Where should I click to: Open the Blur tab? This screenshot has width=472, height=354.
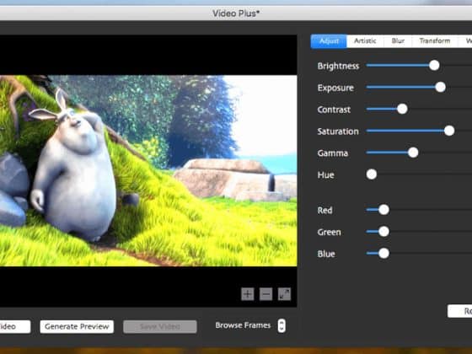pos(398,41)
